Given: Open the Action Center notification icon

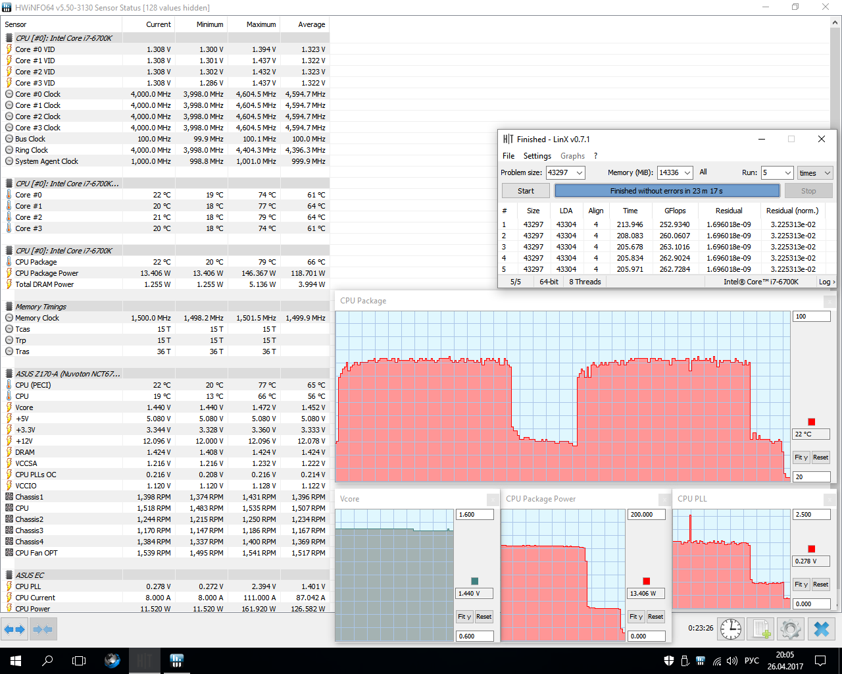Looking at the screenshot, I should [820, 661].
